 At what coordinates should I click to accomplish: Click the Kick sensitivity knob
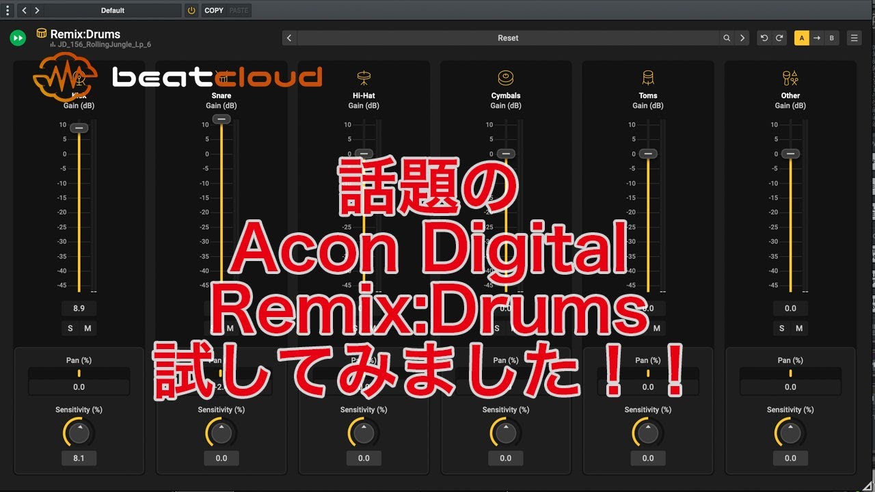pyautogui.click(x=79, y=433)
